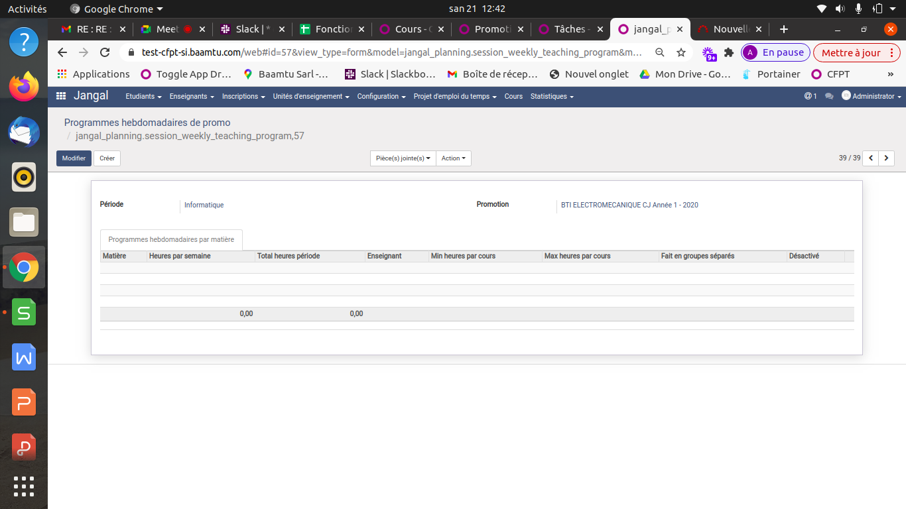This screenshot has height=509, width=906.
Task: Show Applications grid in the dock
Action: pyautogui.click(x=24, y=486)
